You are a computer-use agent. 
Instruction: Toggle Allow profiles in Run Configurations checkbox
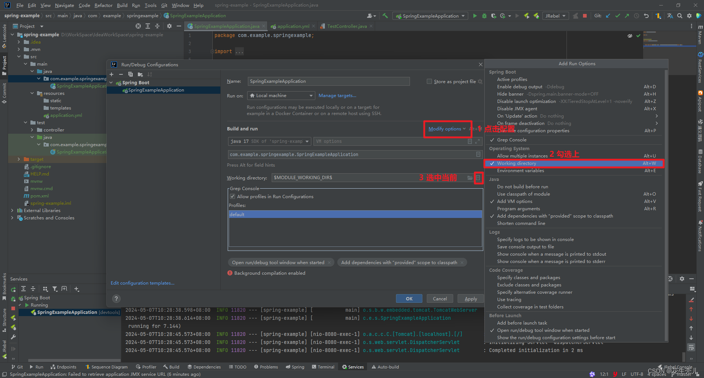[x=232, y=197]
